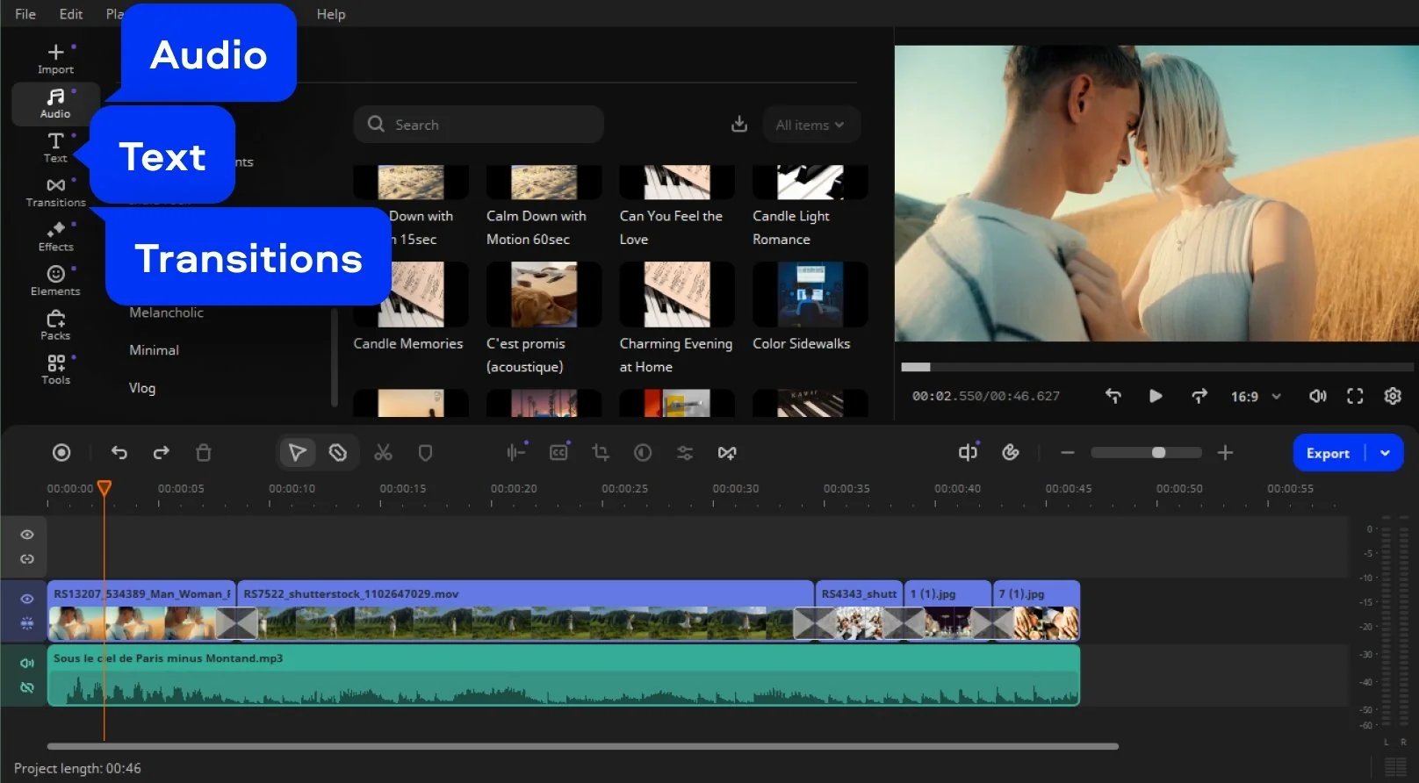Open the Effects panel in sidebar

tap(55, 235)
